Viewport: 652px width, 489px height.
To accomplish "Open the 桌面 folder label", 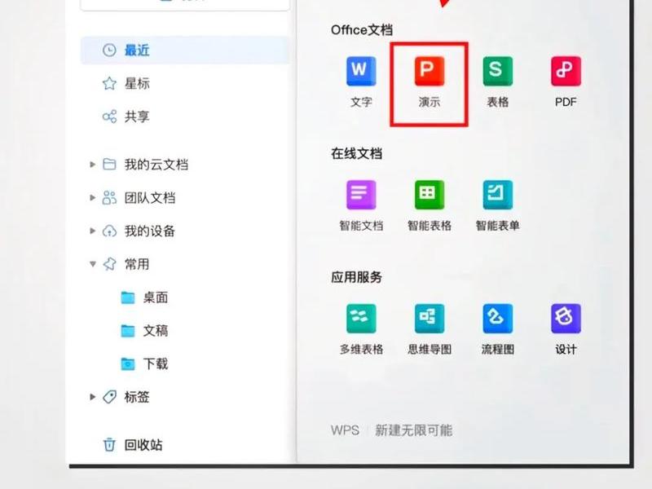I will click(x=156, y=297).
